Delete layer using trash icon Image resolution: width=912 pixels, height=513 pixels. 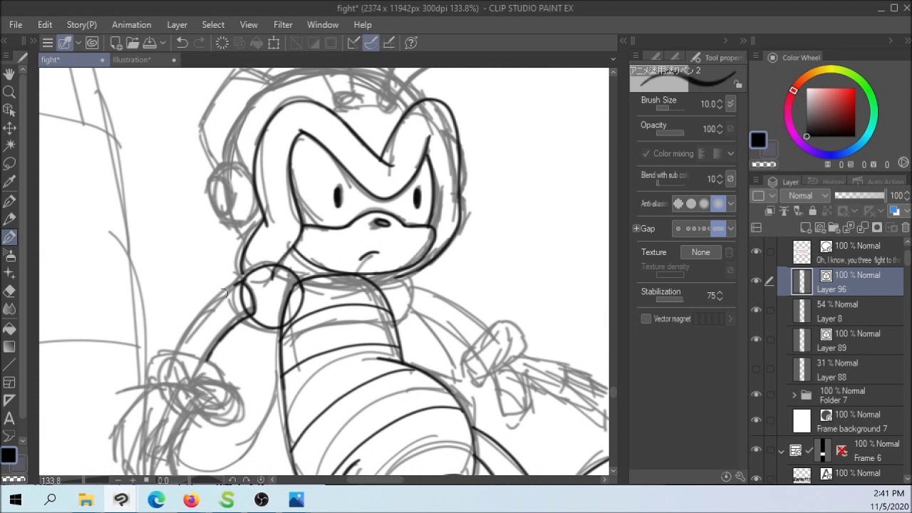pos(906,227)
